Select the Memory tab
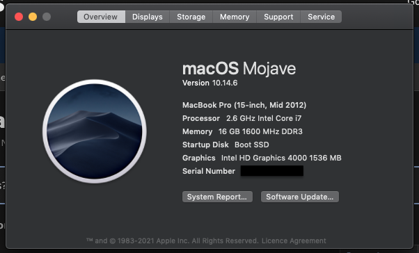 coord(235,17)
